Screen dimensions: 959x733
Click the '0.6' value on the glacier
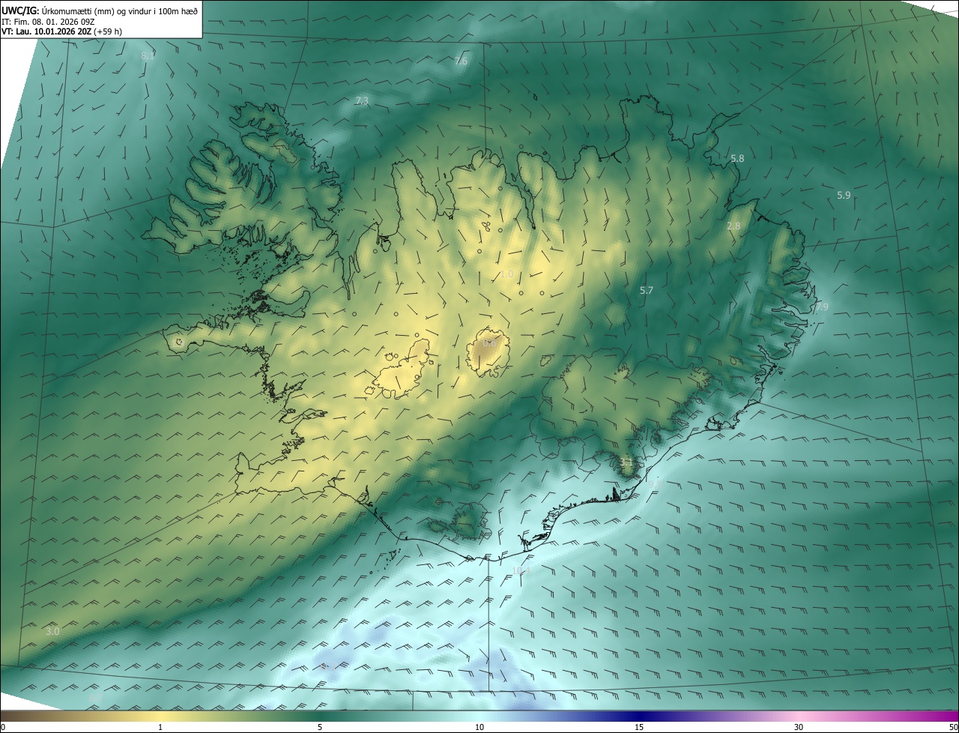pos(489,343)
